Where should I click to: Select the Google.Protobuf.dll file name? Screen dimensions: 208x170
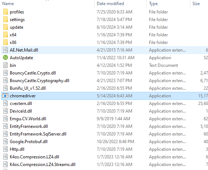pyautogui.click(x=29, y=142)
